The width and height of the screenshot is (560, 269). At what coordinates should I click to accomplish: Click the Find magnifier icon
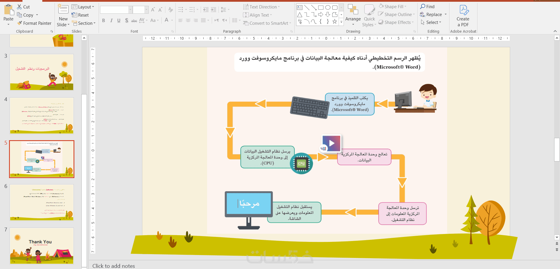click(x=423, y=6)
